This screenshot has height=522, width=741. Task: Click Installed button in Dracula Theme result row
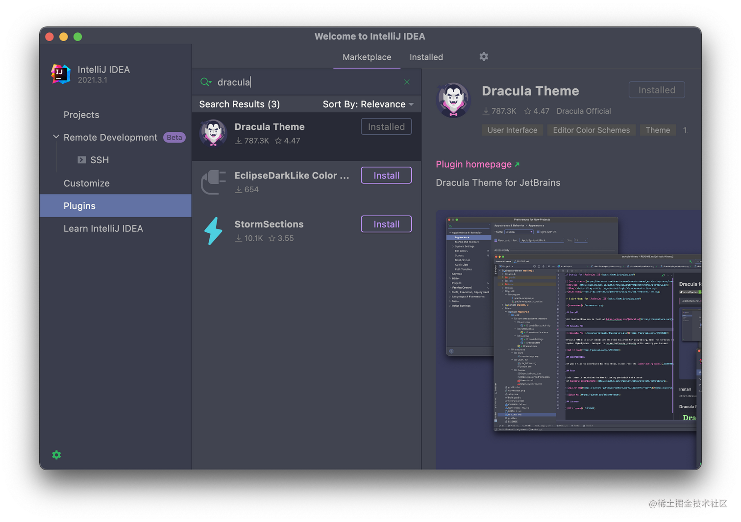coord(386,126)
